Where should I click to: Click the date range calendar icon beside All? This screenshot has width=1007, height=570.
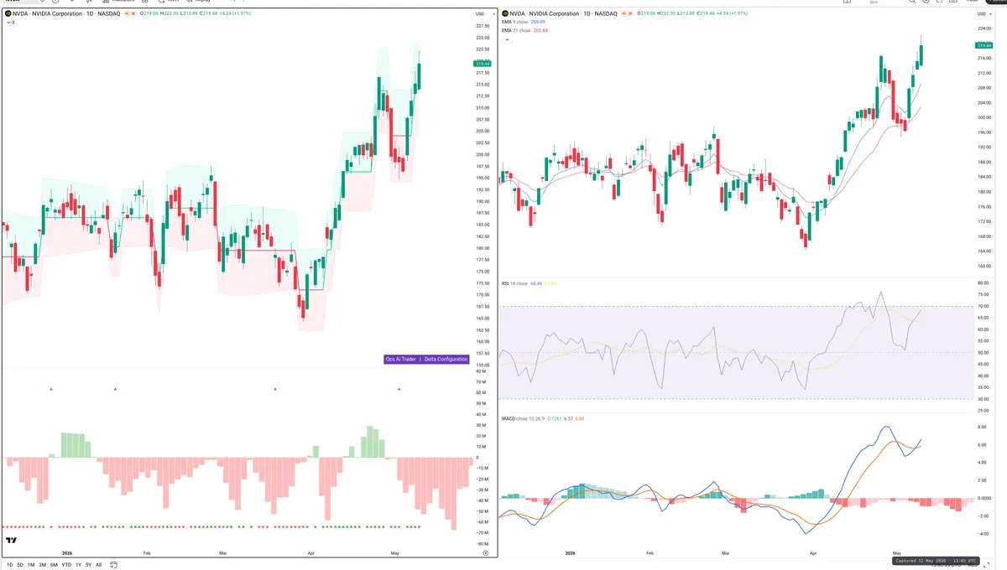tap(112, 565)
